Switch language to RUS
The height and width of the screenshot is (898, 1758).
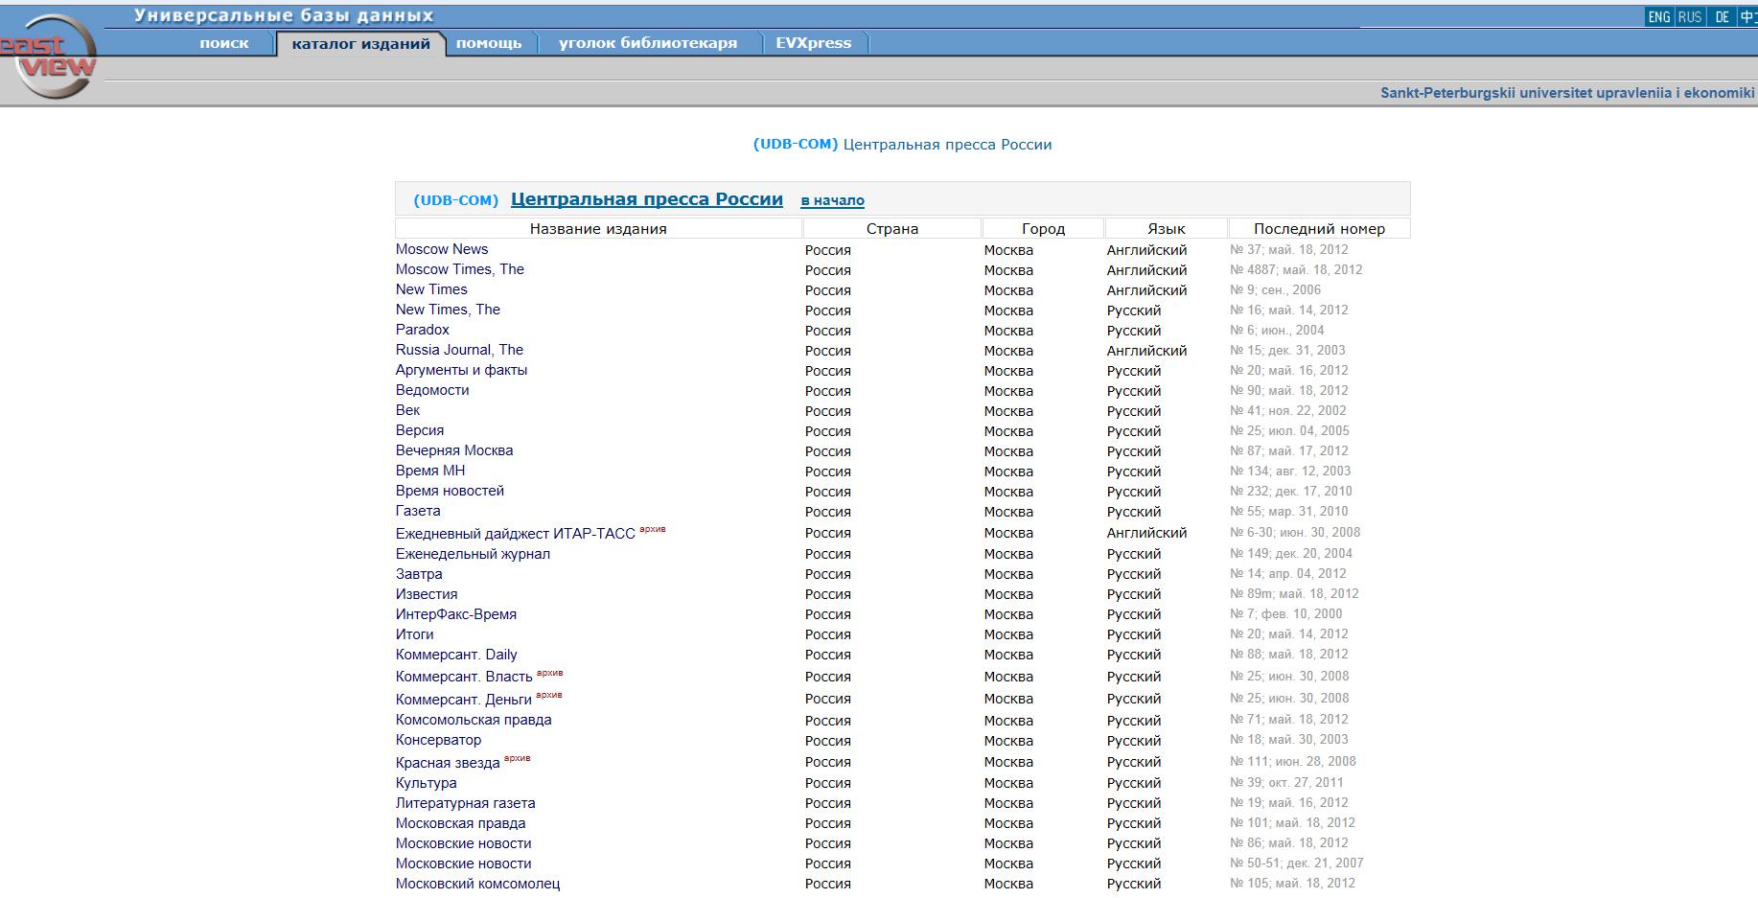point(1690,17)
